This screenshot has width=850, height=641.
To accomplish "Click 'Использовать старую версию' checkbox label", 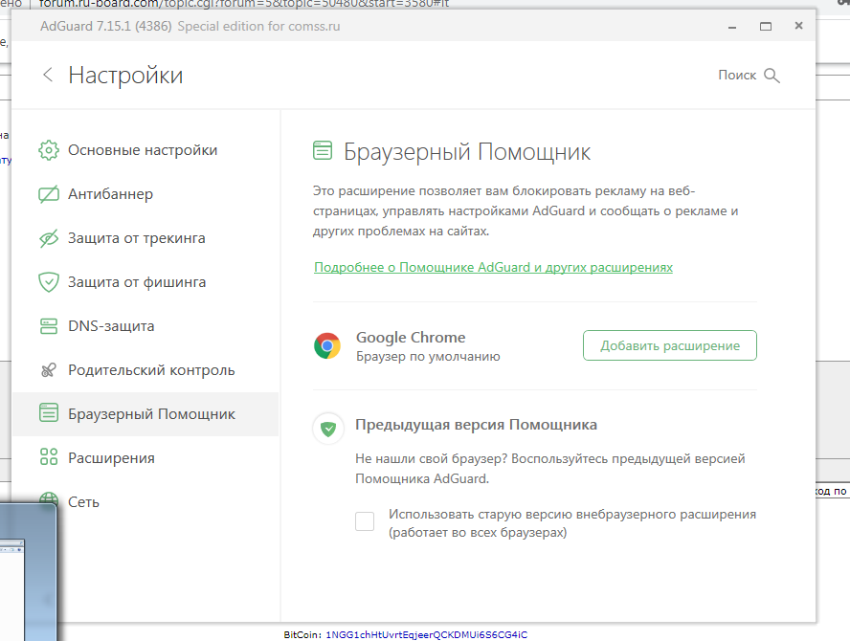I will pos(571,523).
